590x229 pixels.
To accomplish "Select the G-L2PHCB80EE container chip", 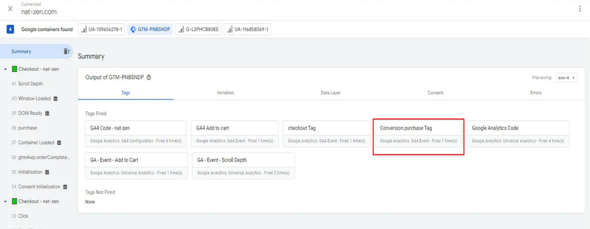I will 198,30.
